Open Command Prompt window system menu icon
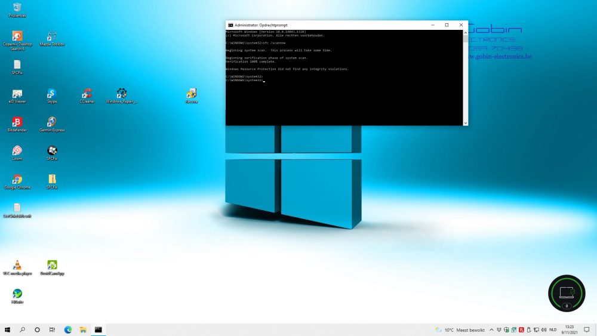Image resolution: width=597 pixels, height=336 pixels. tap(230, 25)
